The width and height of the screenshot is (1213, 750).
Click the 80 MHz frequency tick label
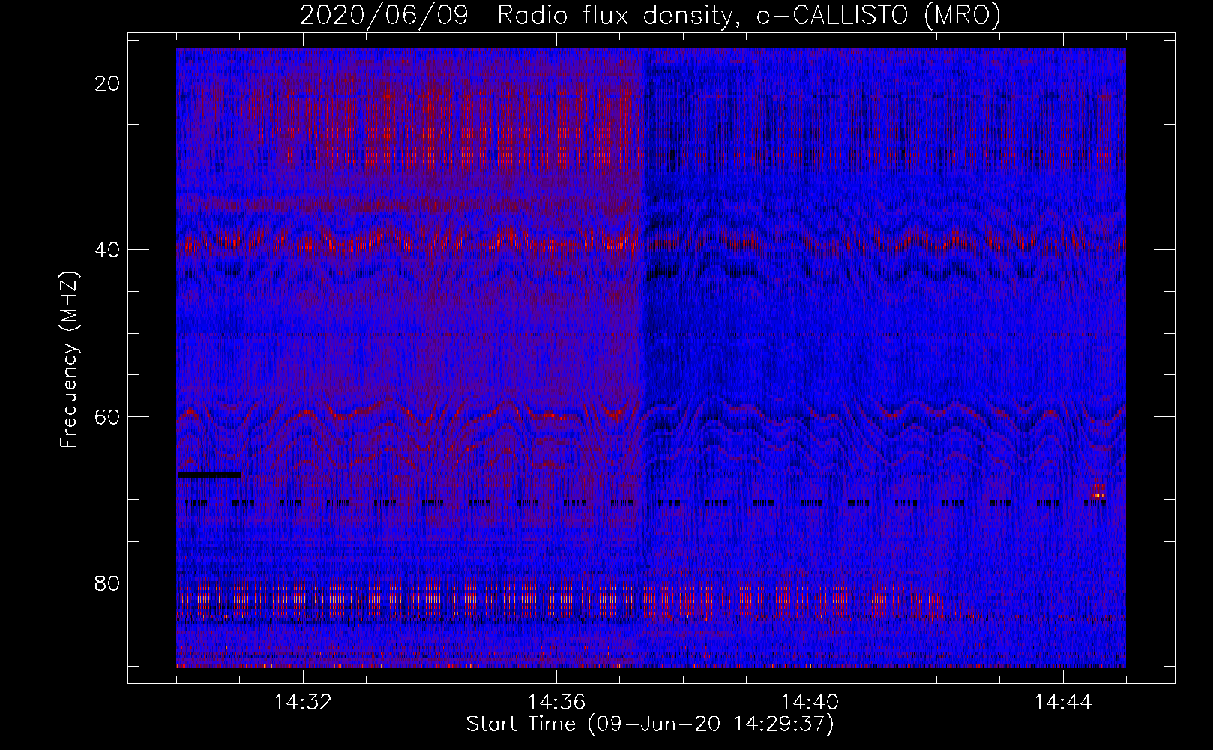tap(108, 583)
